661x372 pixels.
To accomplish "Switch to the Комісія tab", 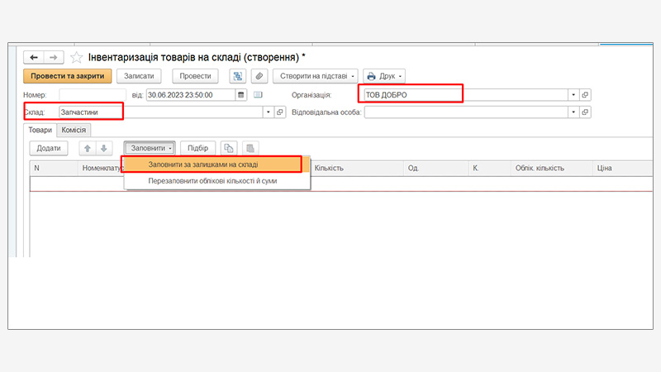I will click(x=74, y=130).
